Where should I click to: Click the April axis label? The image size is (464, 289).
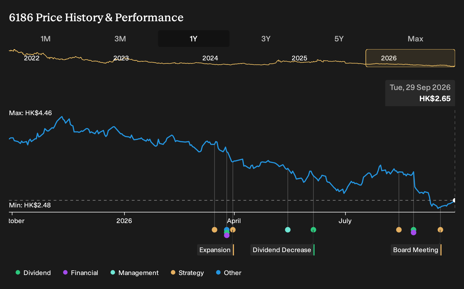coord(234,221)
